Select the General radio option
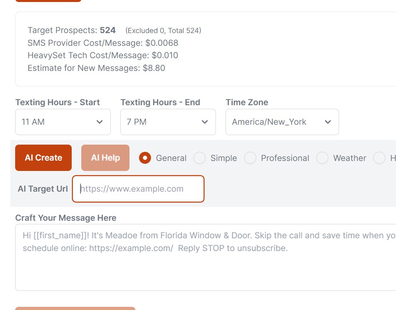This screenshot has width=396, height=310. [x=145, y=158]
